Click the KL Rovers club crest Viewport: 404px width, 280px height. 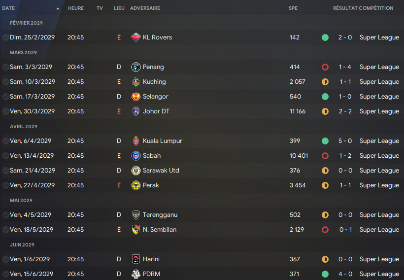pyautogui.click(x=136, y=37)
